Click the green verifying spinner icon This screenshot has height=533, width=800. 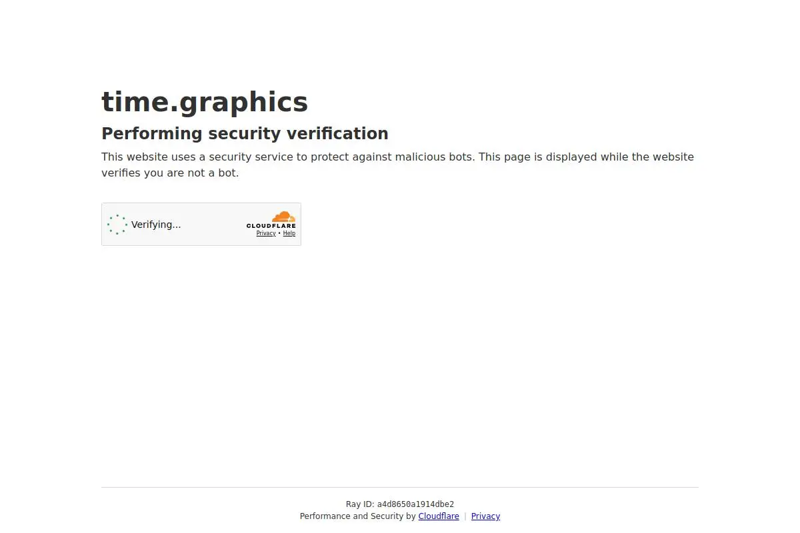coord(117,225)
